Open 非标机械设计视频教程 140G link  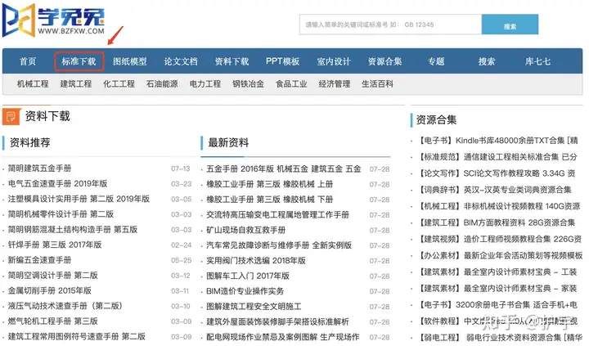pos(500,206)
